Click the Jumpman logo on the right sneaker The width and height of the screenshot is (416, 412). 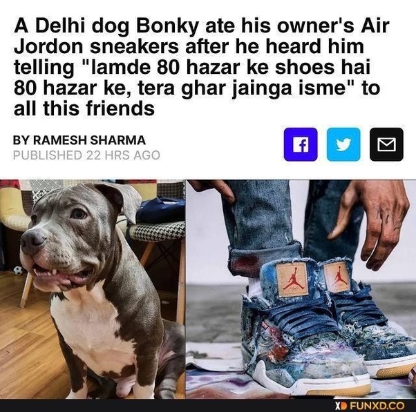(x=337, y=277)
